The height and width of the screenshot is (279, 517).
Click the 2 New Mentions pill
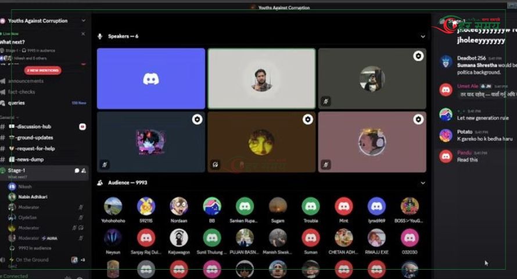(44, 70)
